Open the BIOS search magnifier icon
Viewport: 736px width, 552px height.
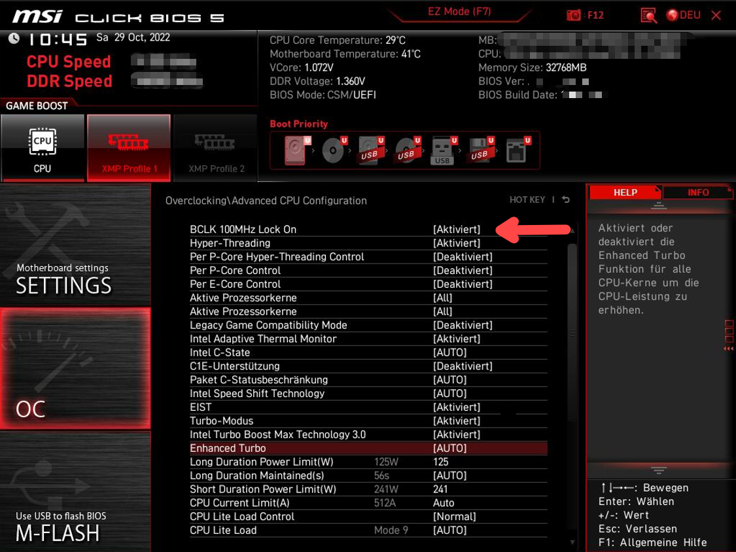tap(648, 16)
